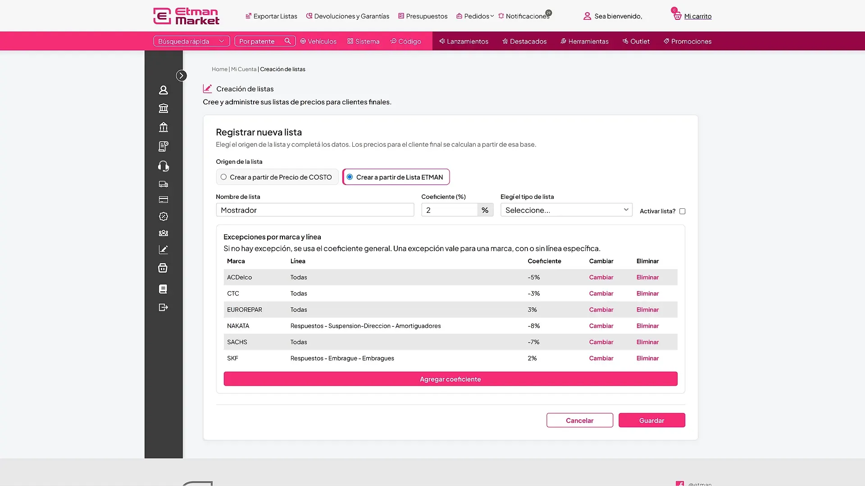Click Eliminar for NAKATA row
This screenshot has width=865, height=486.
click(x=647, y=326)
